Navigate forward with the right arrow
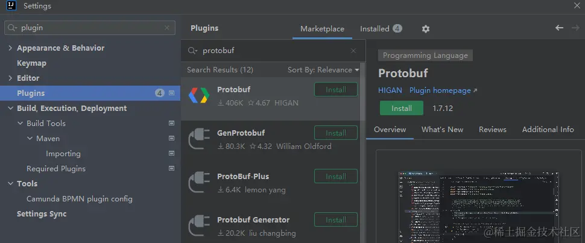 tap(575, 28)
